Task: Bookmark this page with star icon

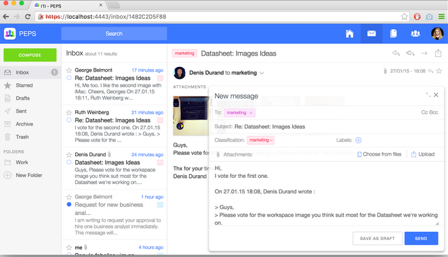Action: click(x=404, y=16)
